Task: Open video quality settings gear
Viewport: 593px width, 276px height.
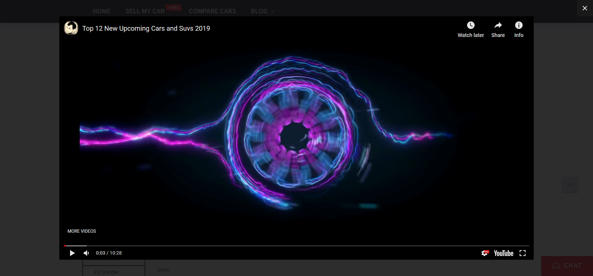Action: (x=484, y=253)
